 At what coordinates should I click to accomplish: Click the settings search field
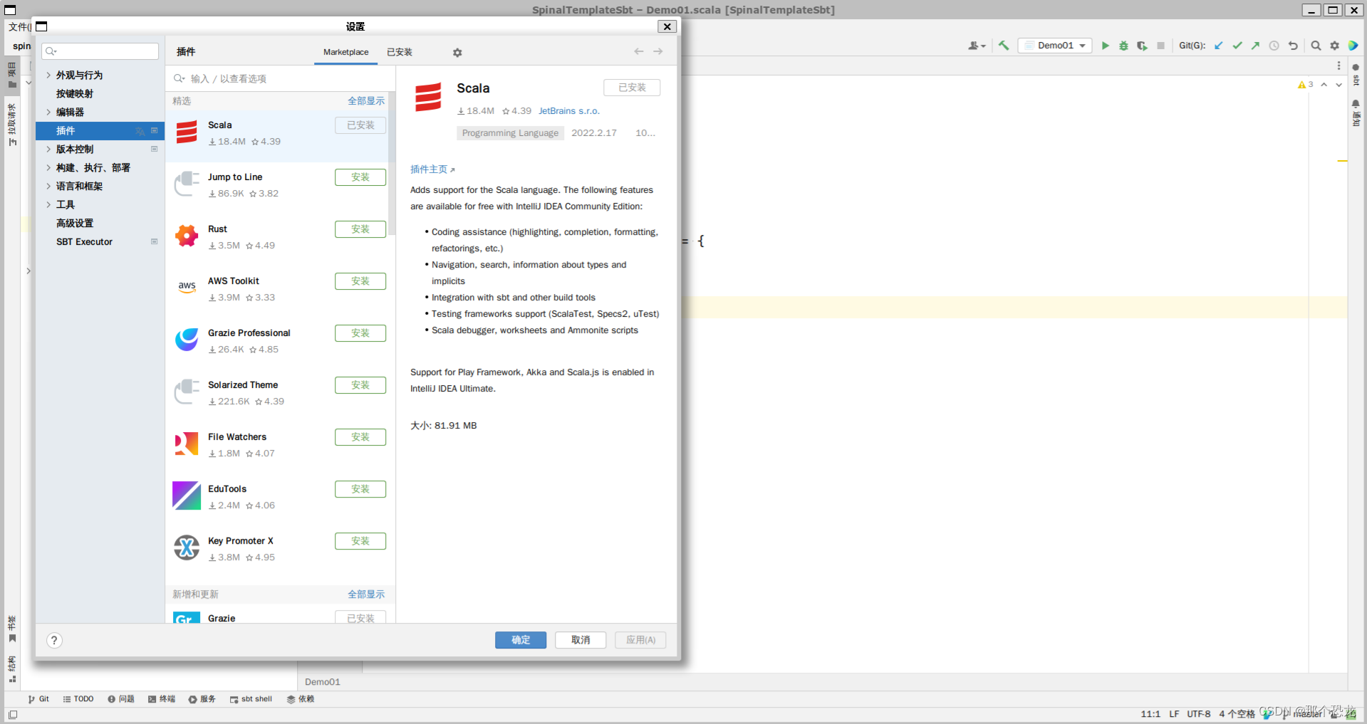(x=100, y=51)
